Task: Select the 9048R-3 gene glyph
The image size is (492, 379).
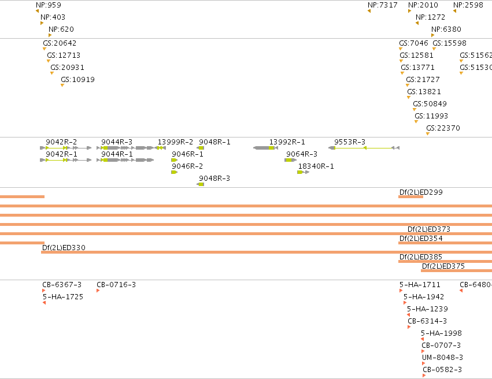Action: pos(201,184)
